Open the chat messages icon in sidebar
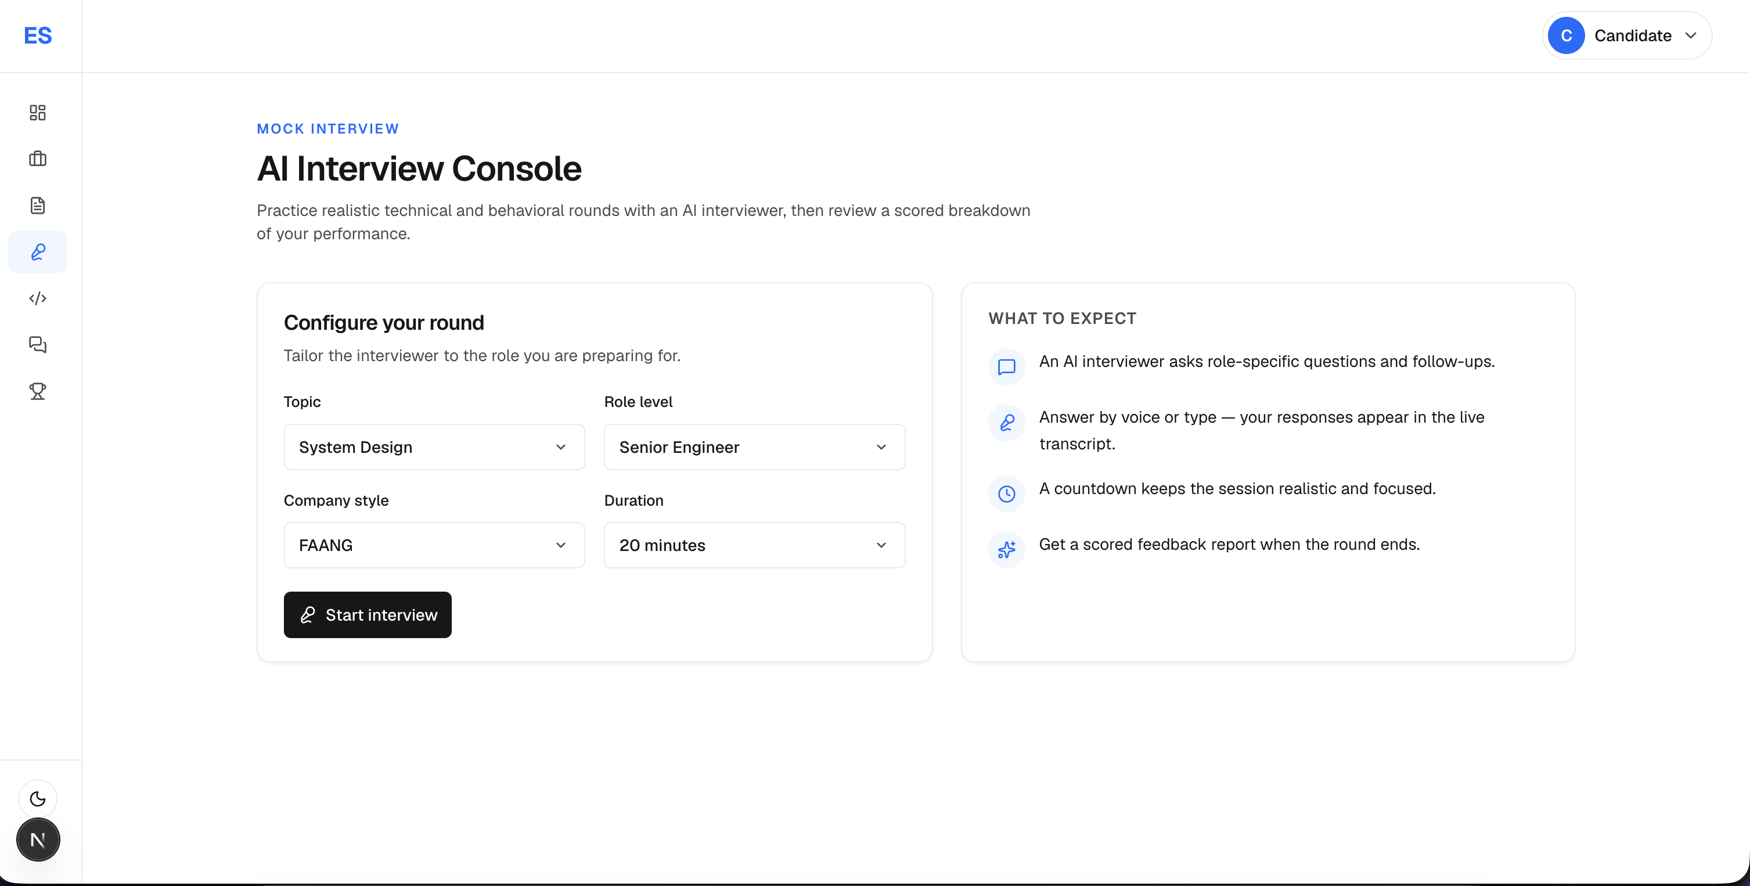1750x886 pixels. click(38, 344)
